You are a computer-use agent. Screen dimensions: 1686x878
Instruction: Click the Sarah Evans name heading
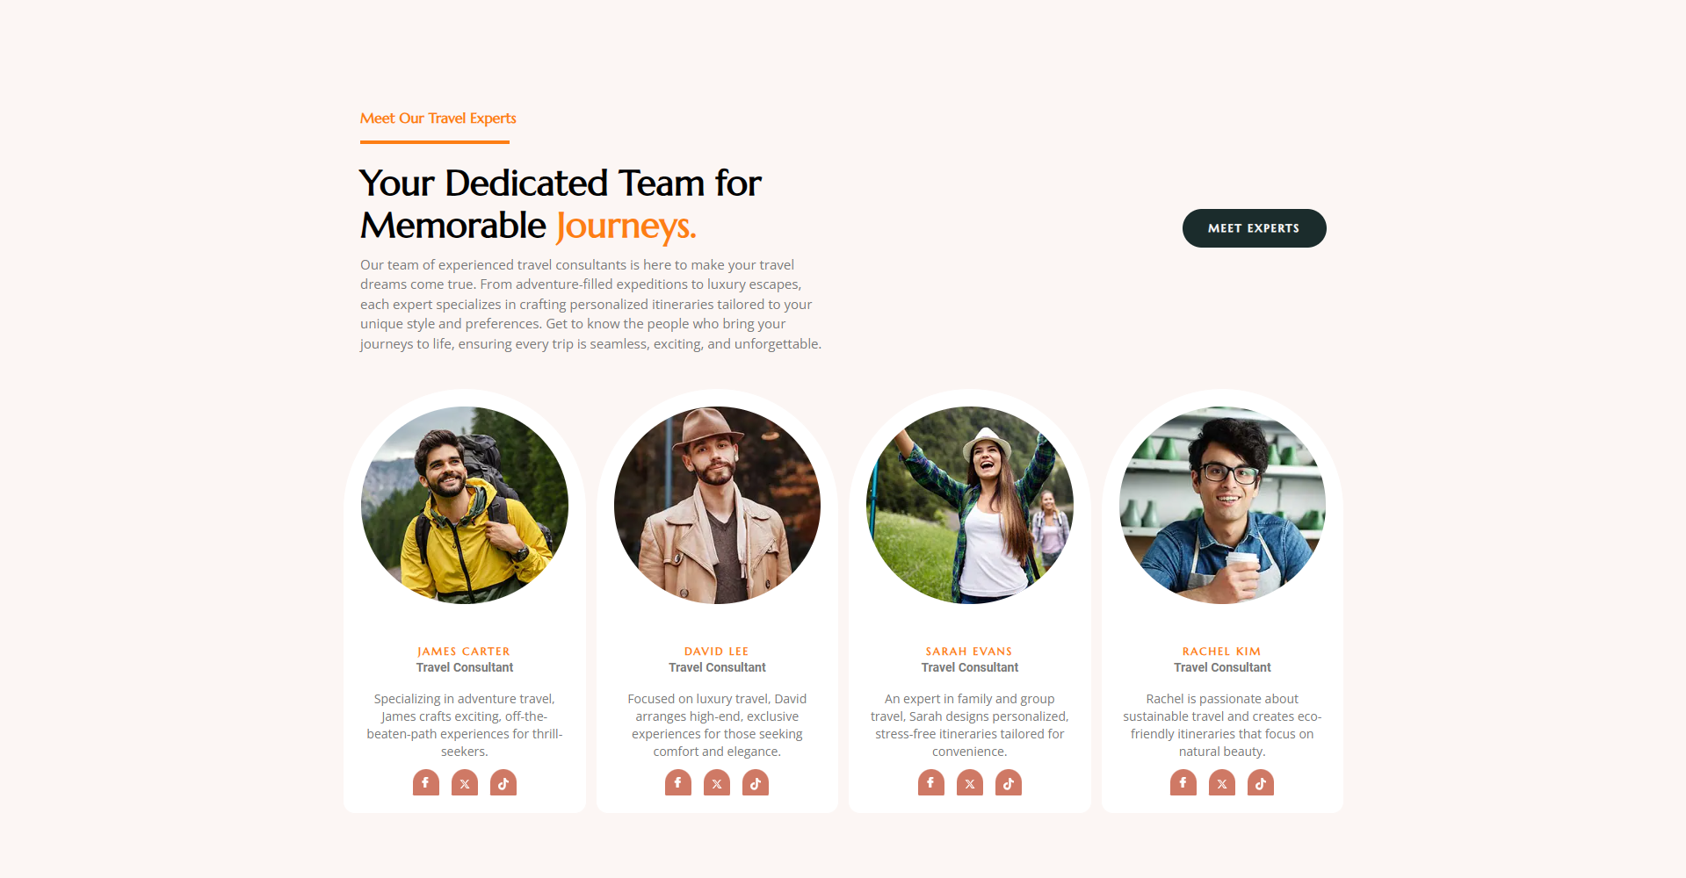969,651
